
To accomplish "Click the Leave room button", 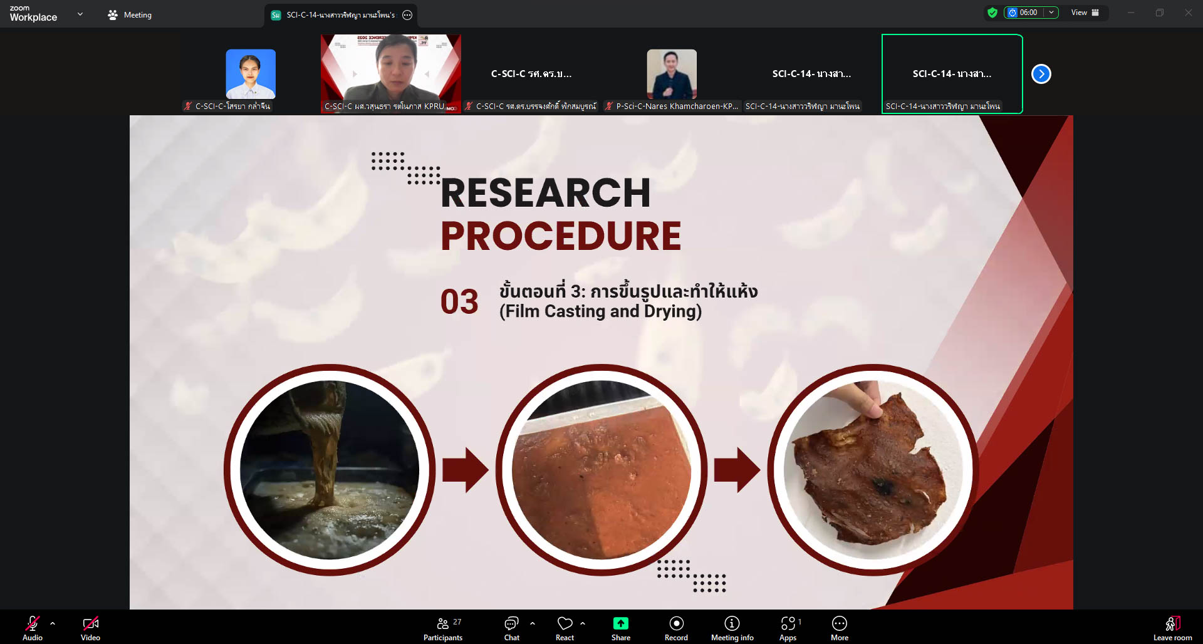I will coord(1172,628).
